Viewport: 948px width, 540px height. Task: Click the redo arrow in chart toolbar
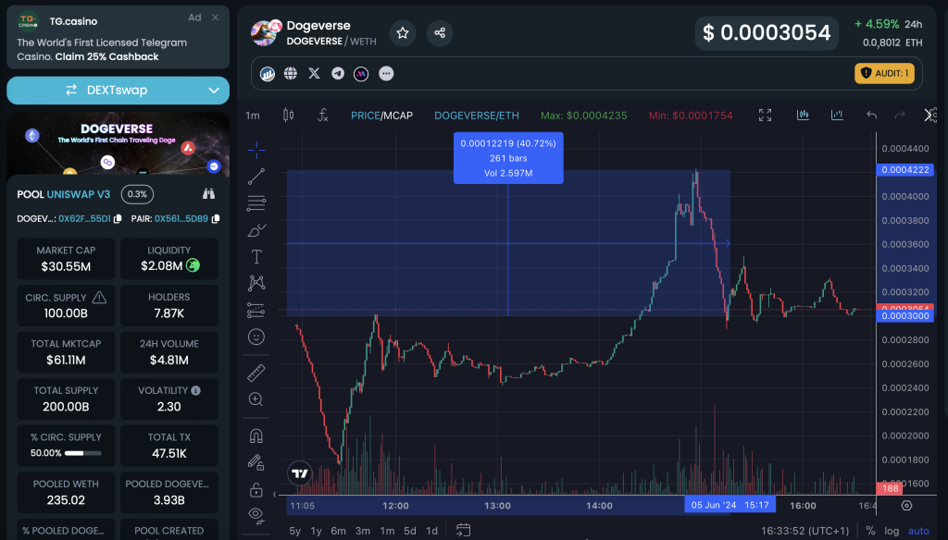(x=900, y=115)
